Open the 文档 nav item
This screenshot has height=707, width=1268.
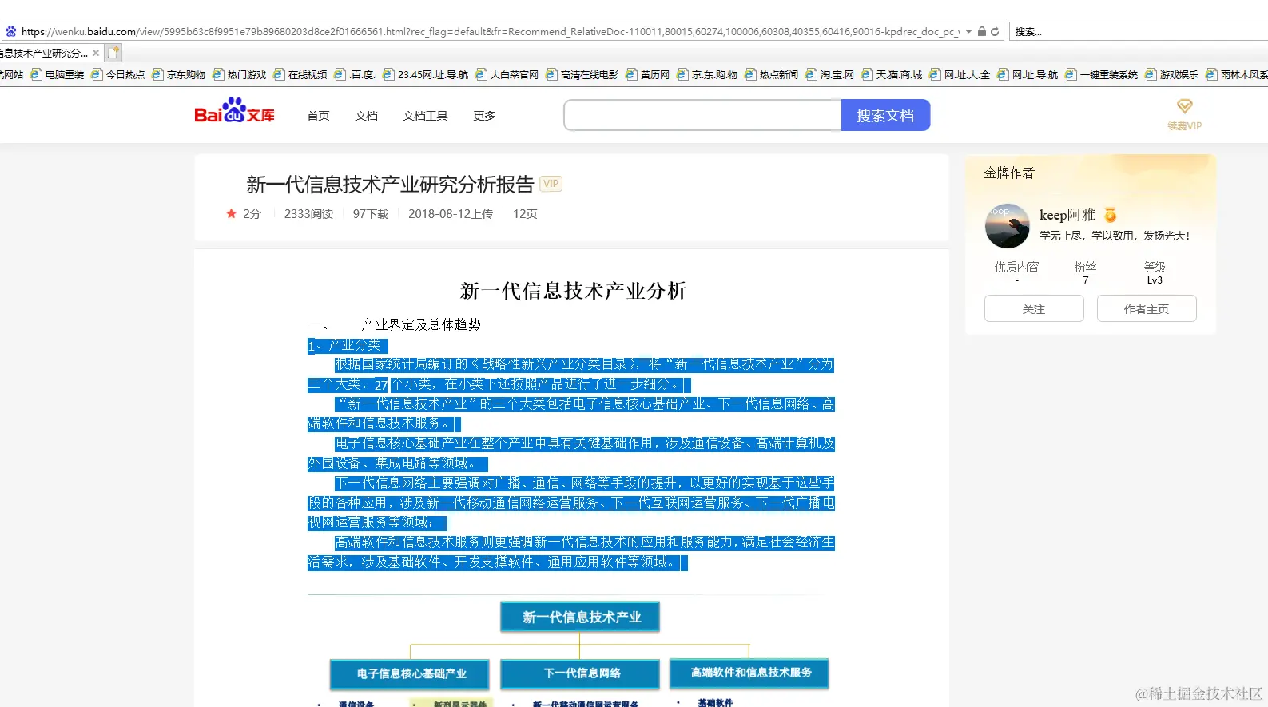tap(366, 116)
